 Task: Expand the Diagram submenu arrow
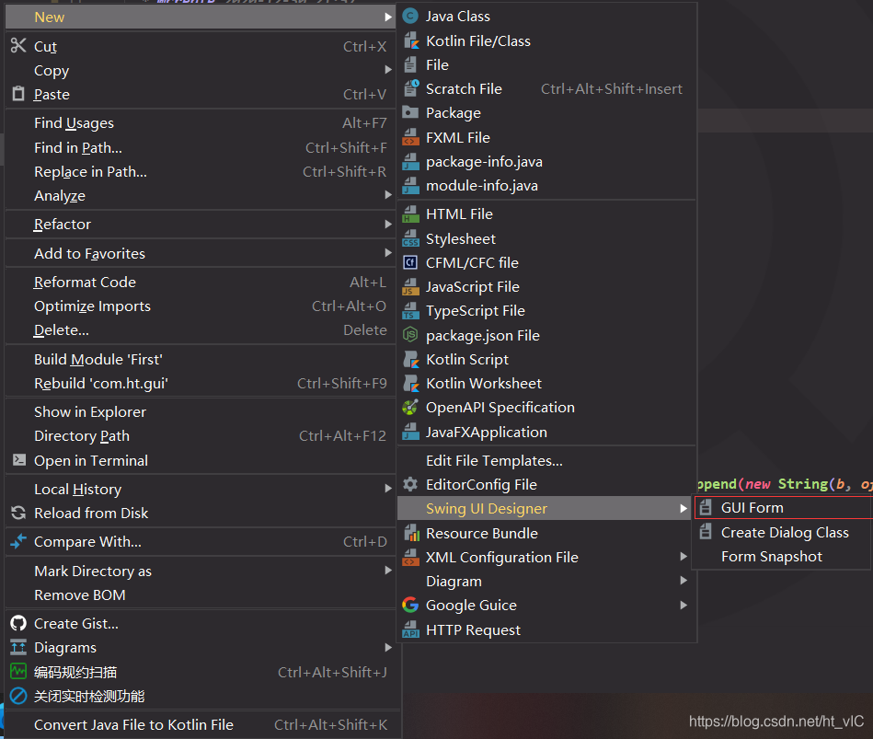pyautogui.click(x=683, y=581)
